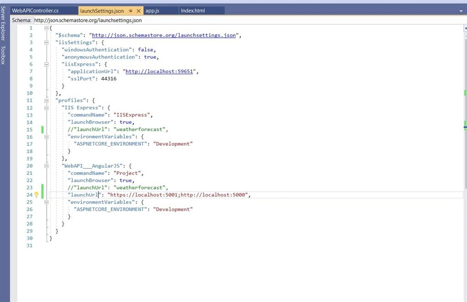Screen dimensions: 467x302
Task: Collapse the IIS Express profile block
Action: [47, 107]
